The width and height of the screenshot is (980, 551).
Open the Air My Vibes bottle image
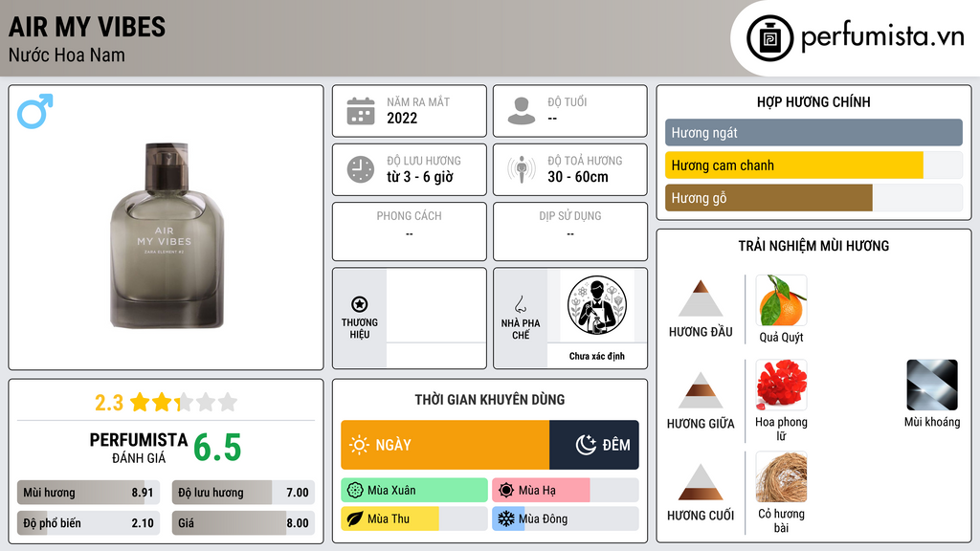pos(167,235)
